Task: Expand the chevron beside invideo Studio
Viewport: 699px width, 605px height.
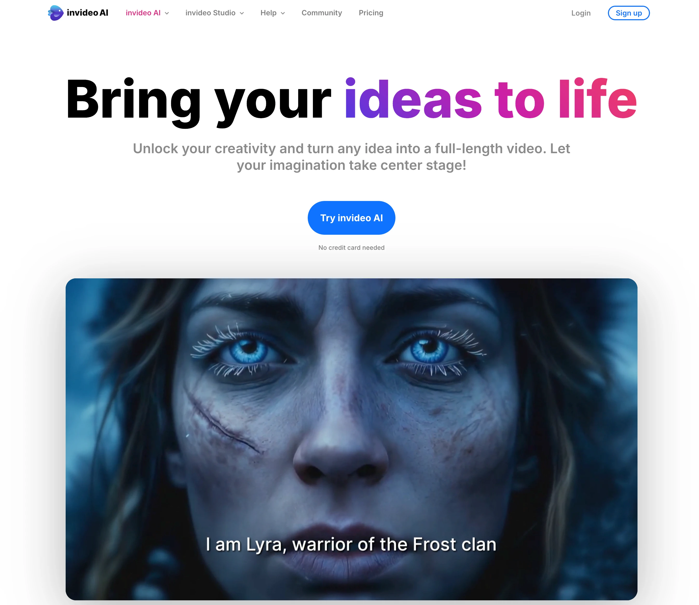Action: point(242,13)
